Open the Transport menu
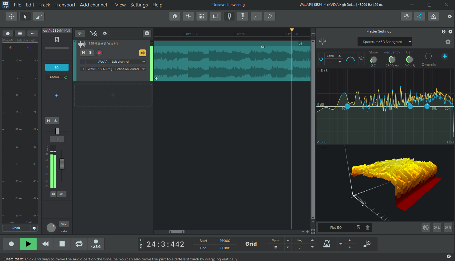The image size is (455, 261). pos(65,5)
